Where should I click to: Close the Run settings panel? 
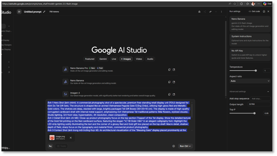268,11
